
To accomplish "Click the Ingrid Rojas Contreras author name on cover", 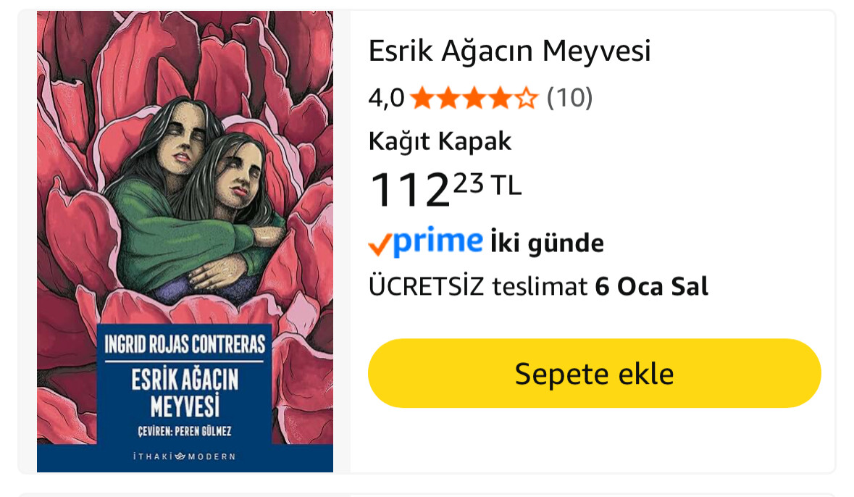I will click(185, 344).
